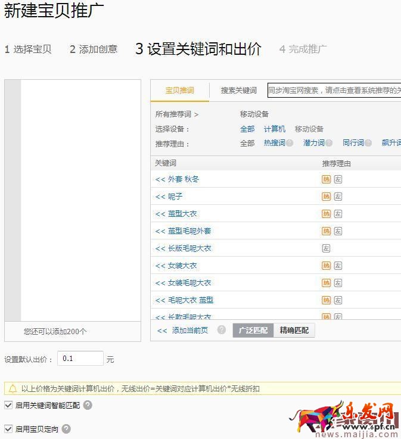The width and height of the screenshot is (401, 439).
Task: Filter devices by 全部
Action: (x=247, y=129)
